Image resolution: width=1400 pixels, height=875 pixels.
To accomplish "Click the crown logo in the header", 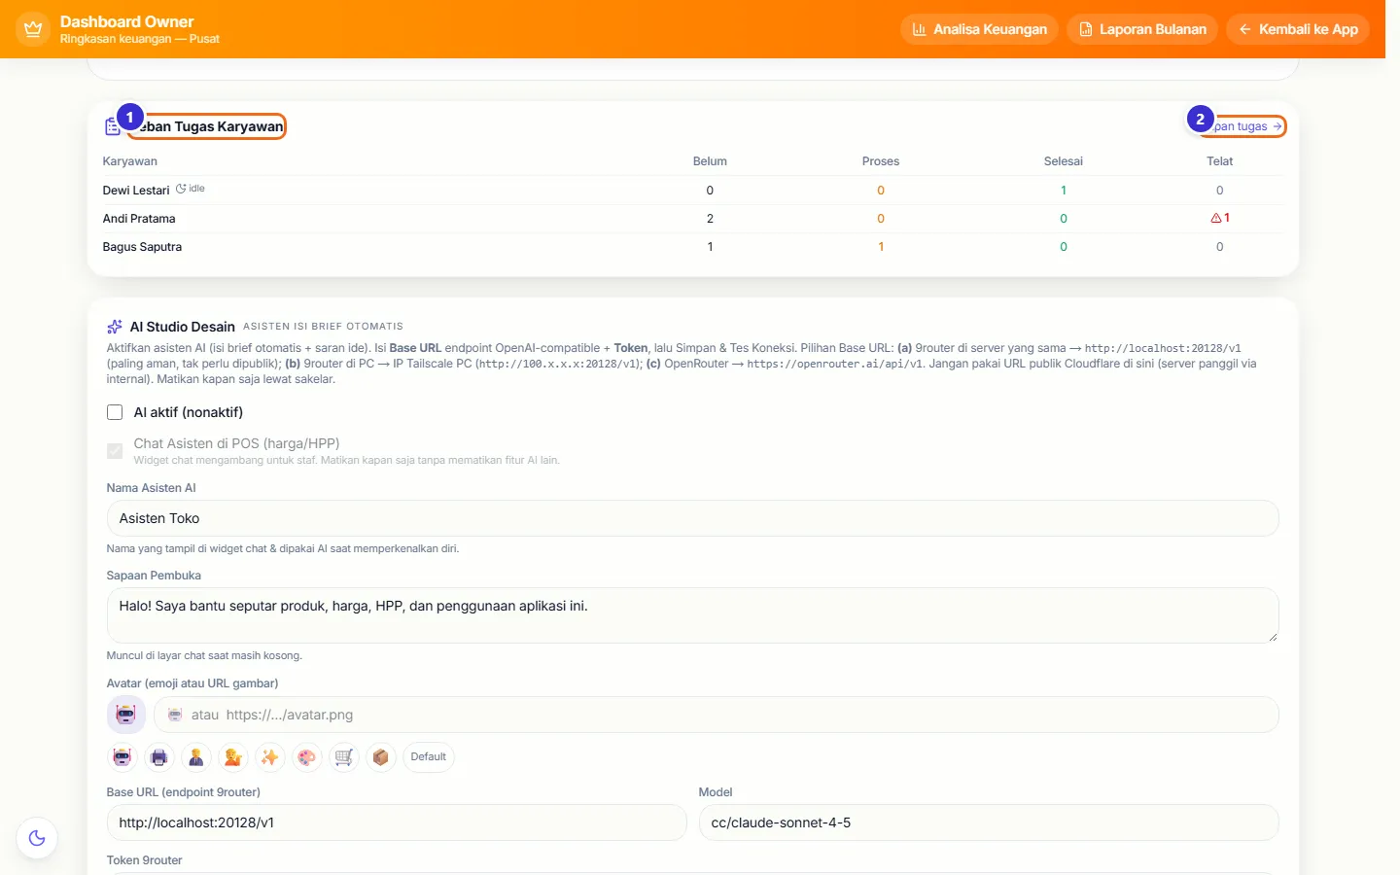I will point(33,29).
